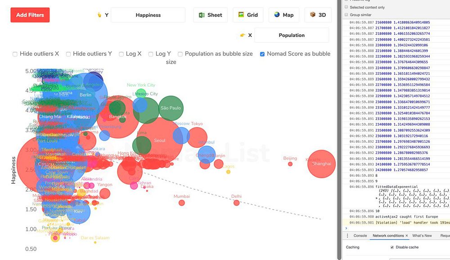Open DevTools drawer three-dot menu
Viewport: 450px width, 260px height.
click(x=347, y=236)
